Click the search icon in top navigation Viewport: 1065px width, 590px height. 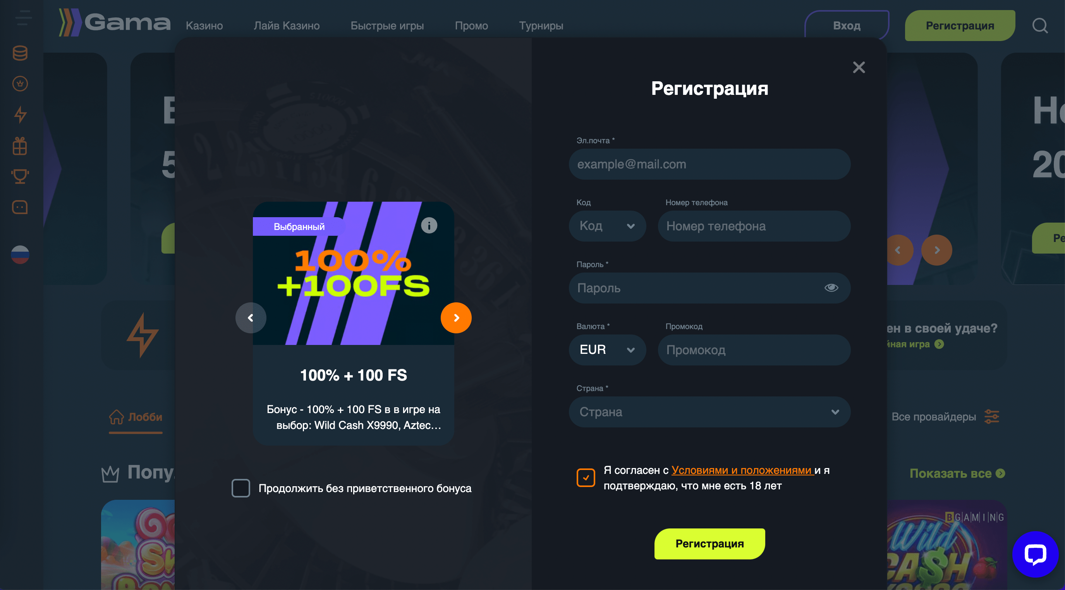coord(1039,26)
